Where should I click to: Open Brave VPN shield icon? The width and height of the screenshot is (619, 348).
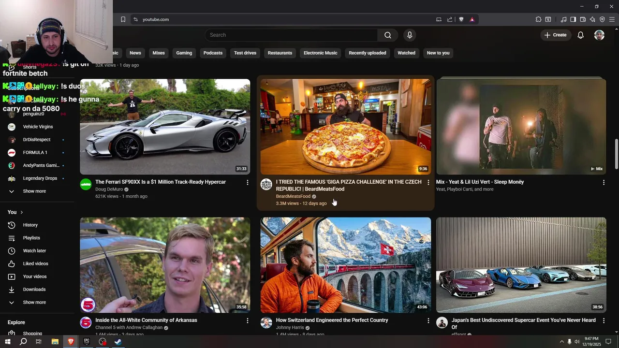pos(602,19)
